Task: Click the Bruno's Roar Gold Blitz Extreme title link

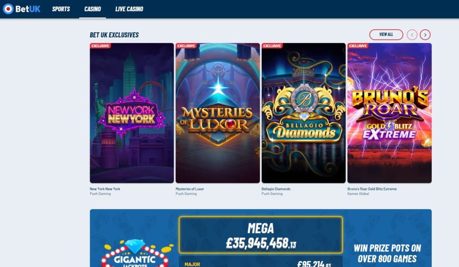Action: 372,189
